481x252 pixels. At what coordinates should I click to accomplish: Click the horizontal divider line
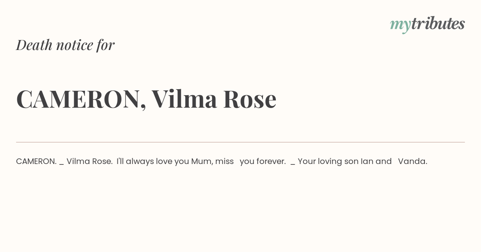tap(240, 142)
